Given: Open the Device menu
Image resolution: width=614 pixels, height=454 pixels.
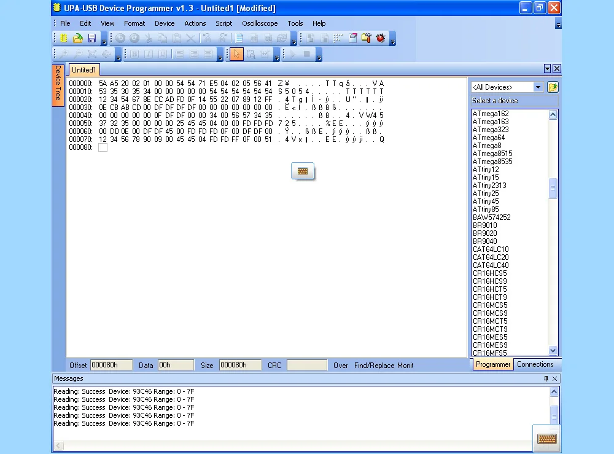Looking at the screenshot, I should tap(164, 23).
